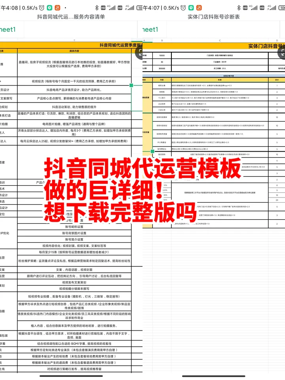Select cell 员工规模: 20人
Image resolution: width=285 pixels, height=380 pixels.
pyautogui.click(x=220, y=68)
